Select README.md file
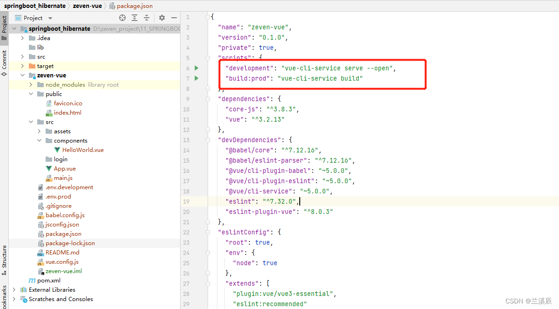 (x=58, y=252)
